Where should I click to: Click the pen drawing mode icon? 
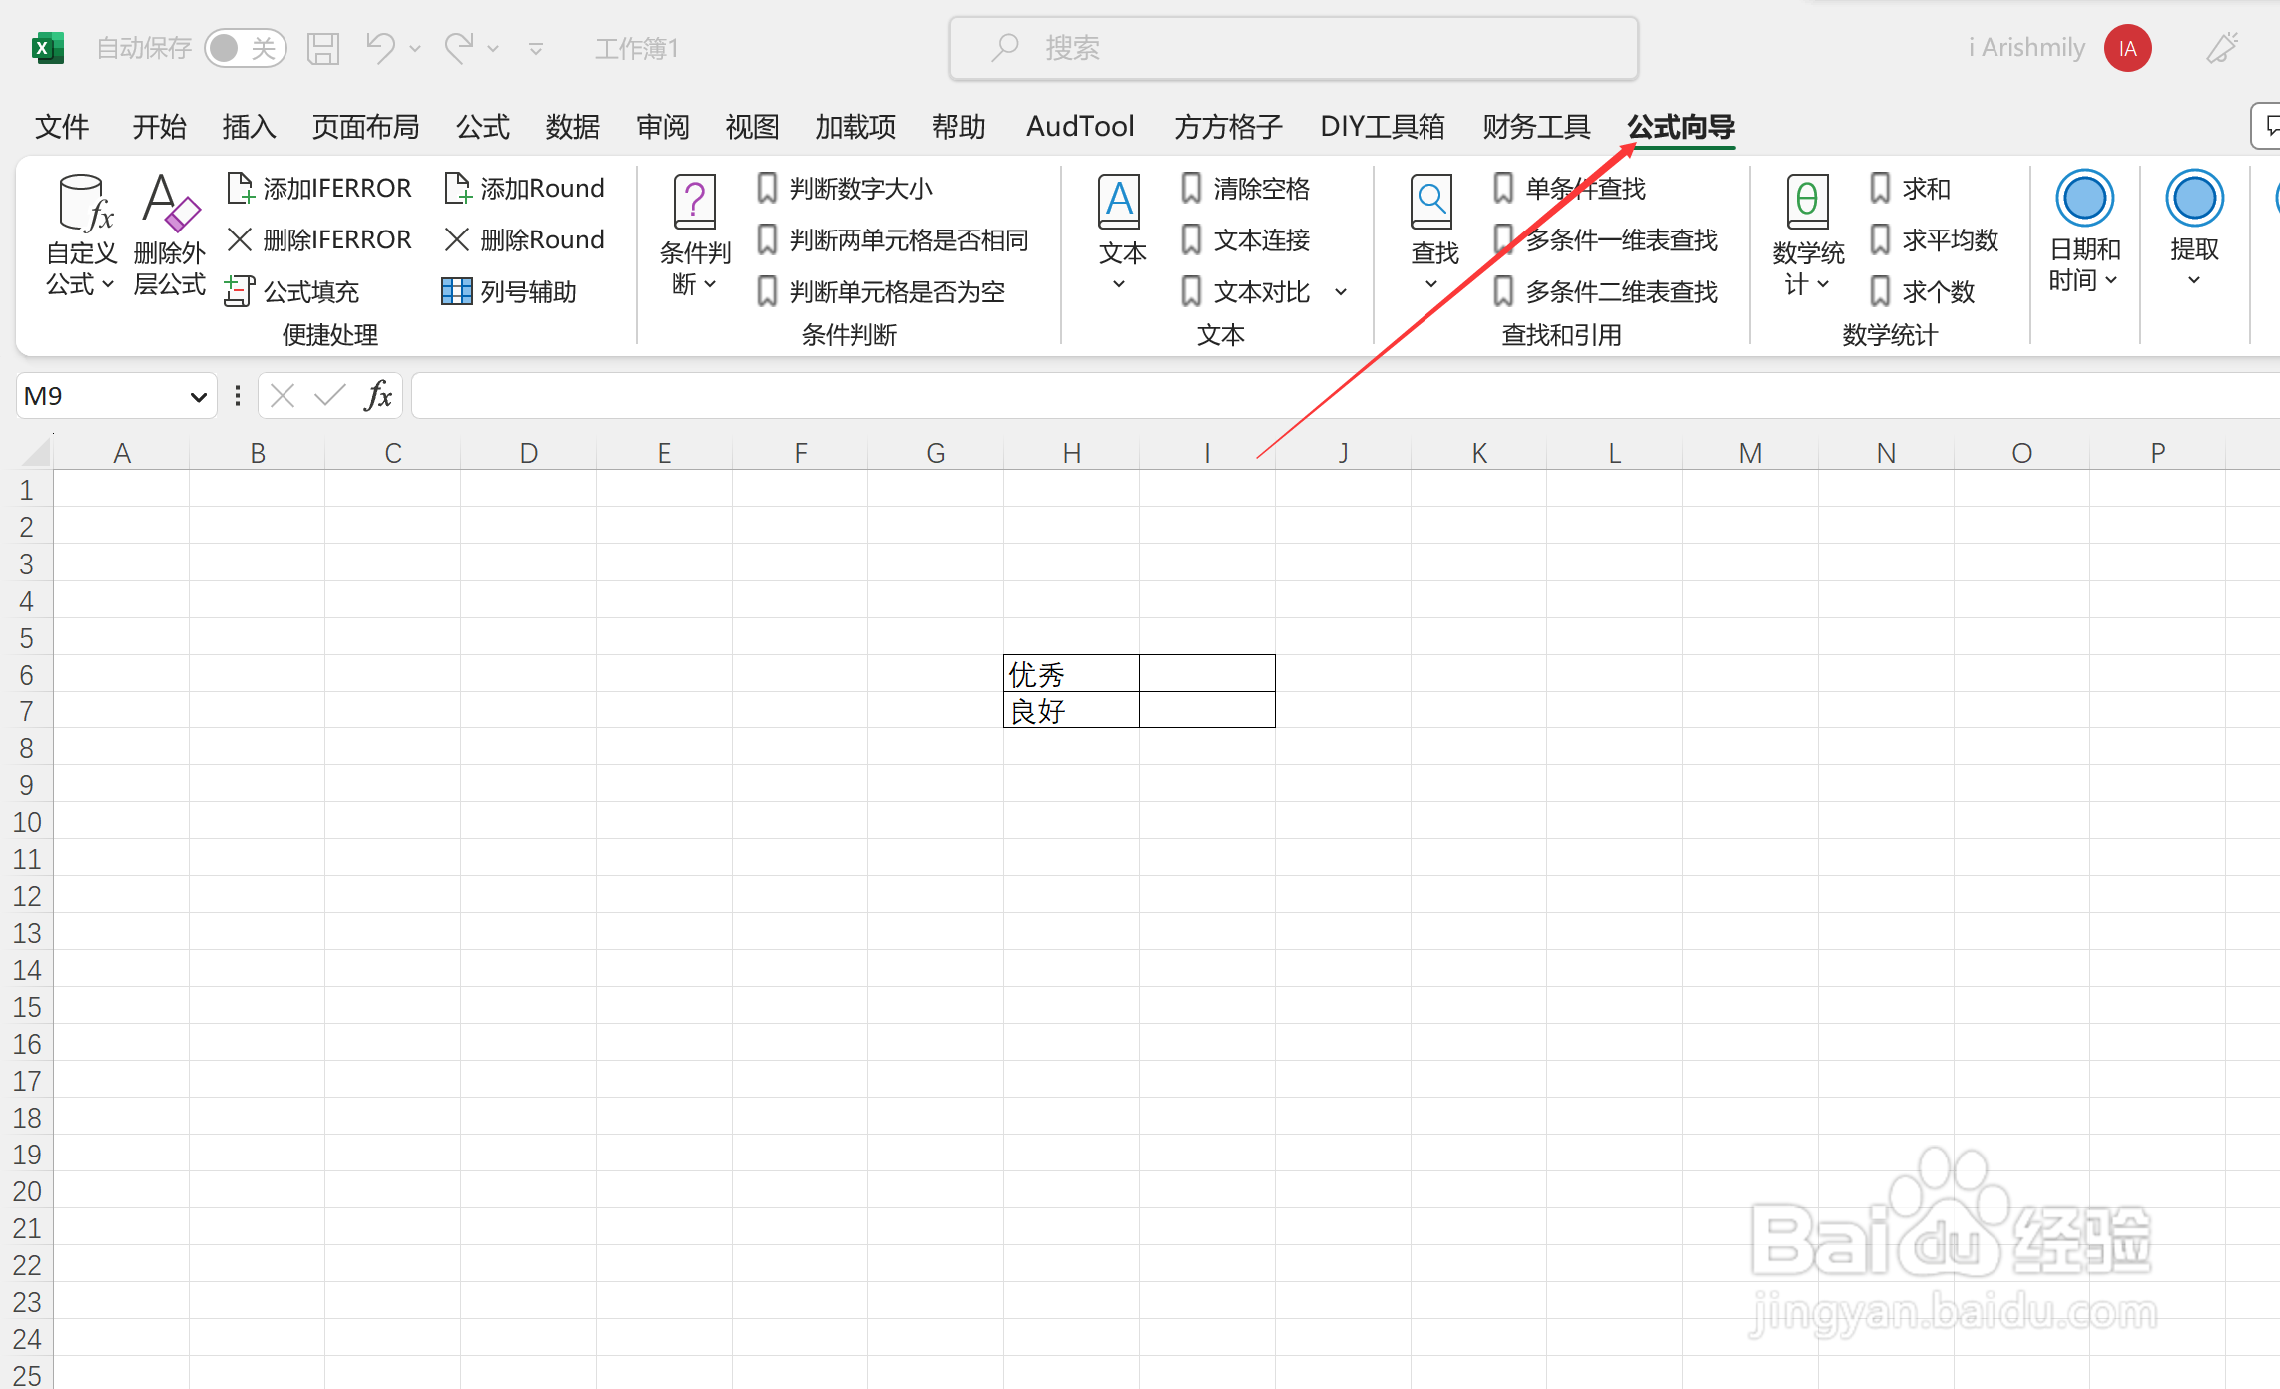click(x=2222, y=48)
